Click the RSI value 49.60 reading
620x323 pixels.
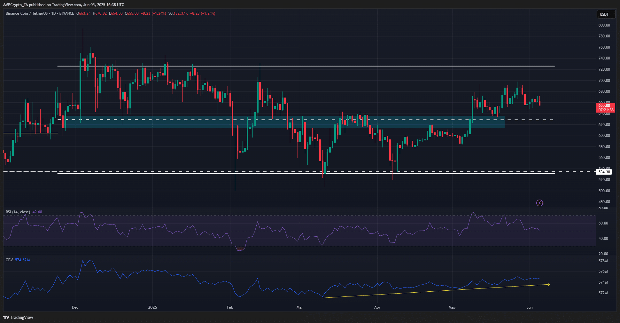(x=37, y=212)
